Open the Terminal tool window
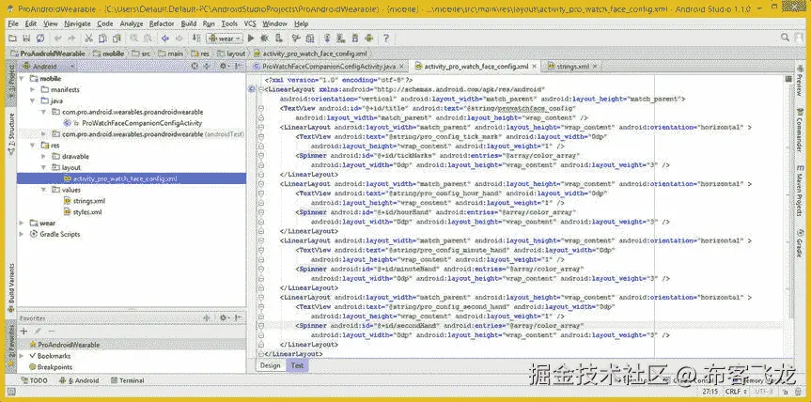Screen dimensions: 811x402 [x=128, y=380]
